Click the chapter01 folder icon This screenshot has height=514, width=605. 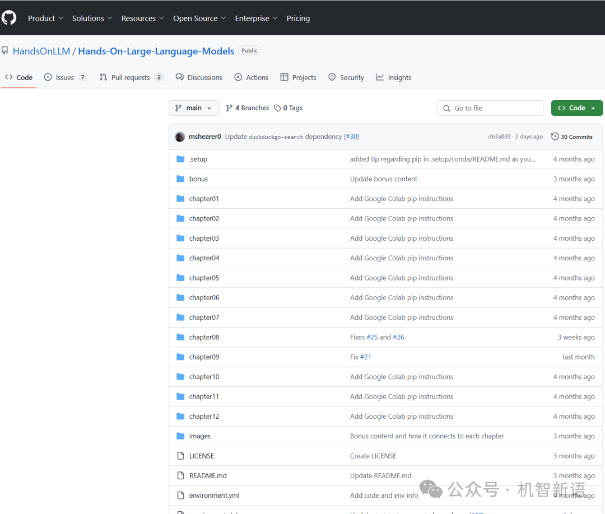click(x=180, y=199)
